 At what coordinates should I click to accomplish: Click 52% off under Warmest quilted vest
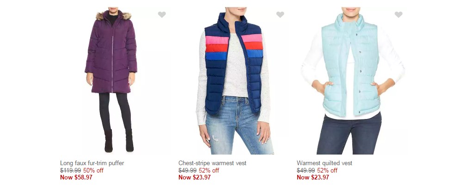coord(327,171)
